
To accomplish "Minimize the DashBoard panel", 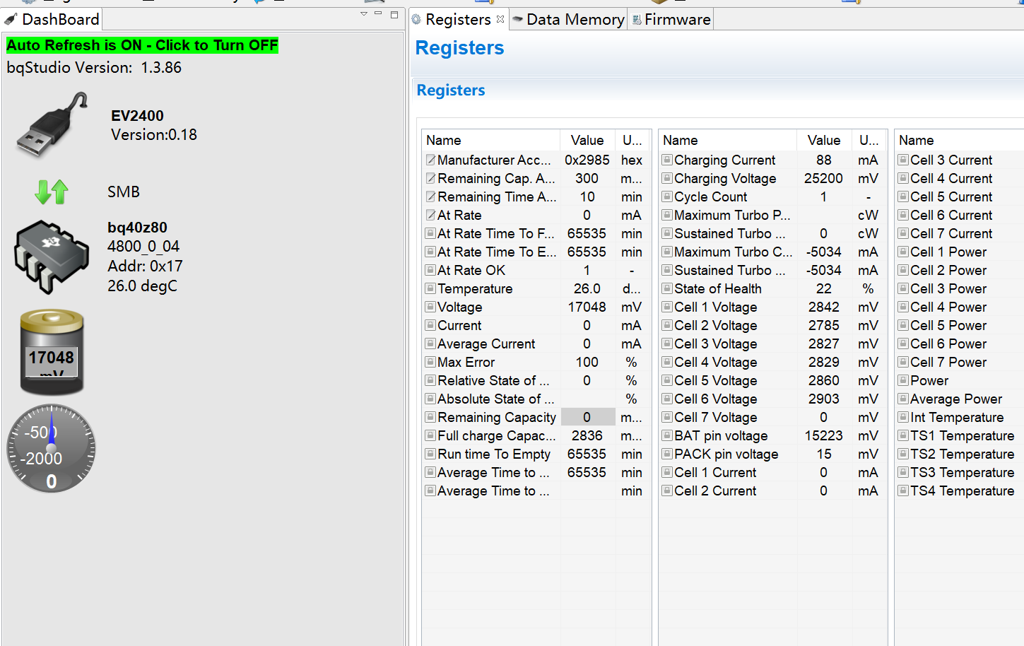I will click(x=378, y=13).
